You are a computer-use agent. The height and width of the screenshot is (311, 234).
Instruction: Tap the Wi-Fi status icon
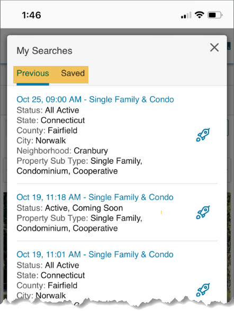coord(200,15)
